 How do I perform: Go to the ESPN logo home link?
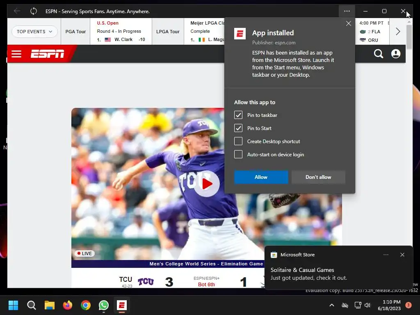(48, 54)
